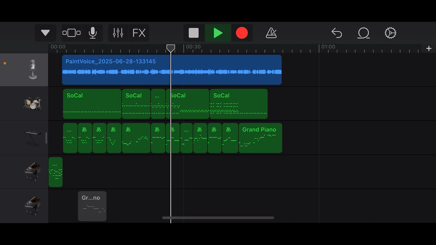Open the loop browser
Screen dimensions: 436x245
[x=363, y=33]
